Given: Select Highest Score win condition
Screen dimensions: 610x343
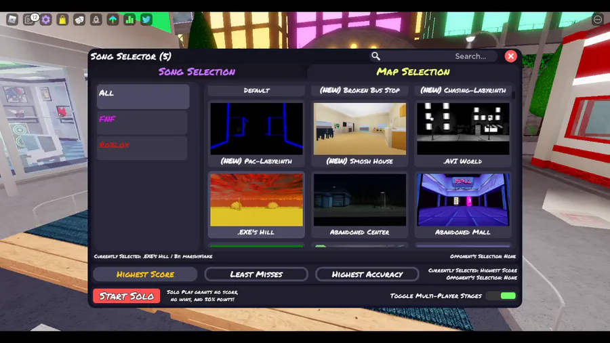Looking at the screenshot, I should click(x=145, y=274).
